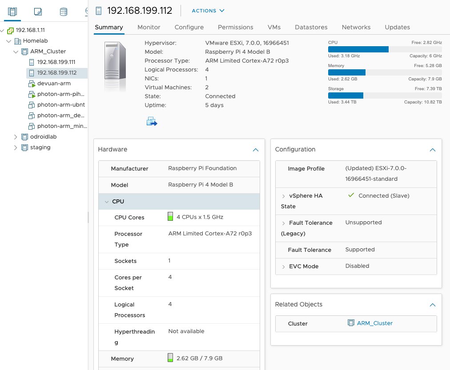Switch to the Datastores tab
Screen dimensions: 450x370
[x=311, y=27]
